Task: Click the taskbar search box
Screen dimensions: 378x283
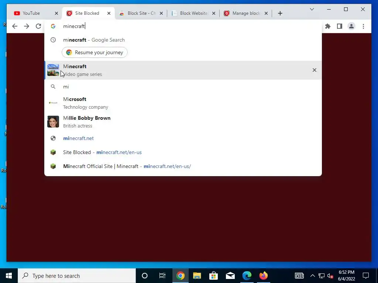Action: (77, 276)
